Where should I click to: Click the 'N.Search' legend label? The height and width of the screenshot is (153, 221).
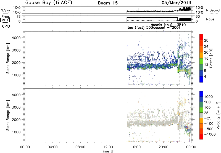click(213, 10)
